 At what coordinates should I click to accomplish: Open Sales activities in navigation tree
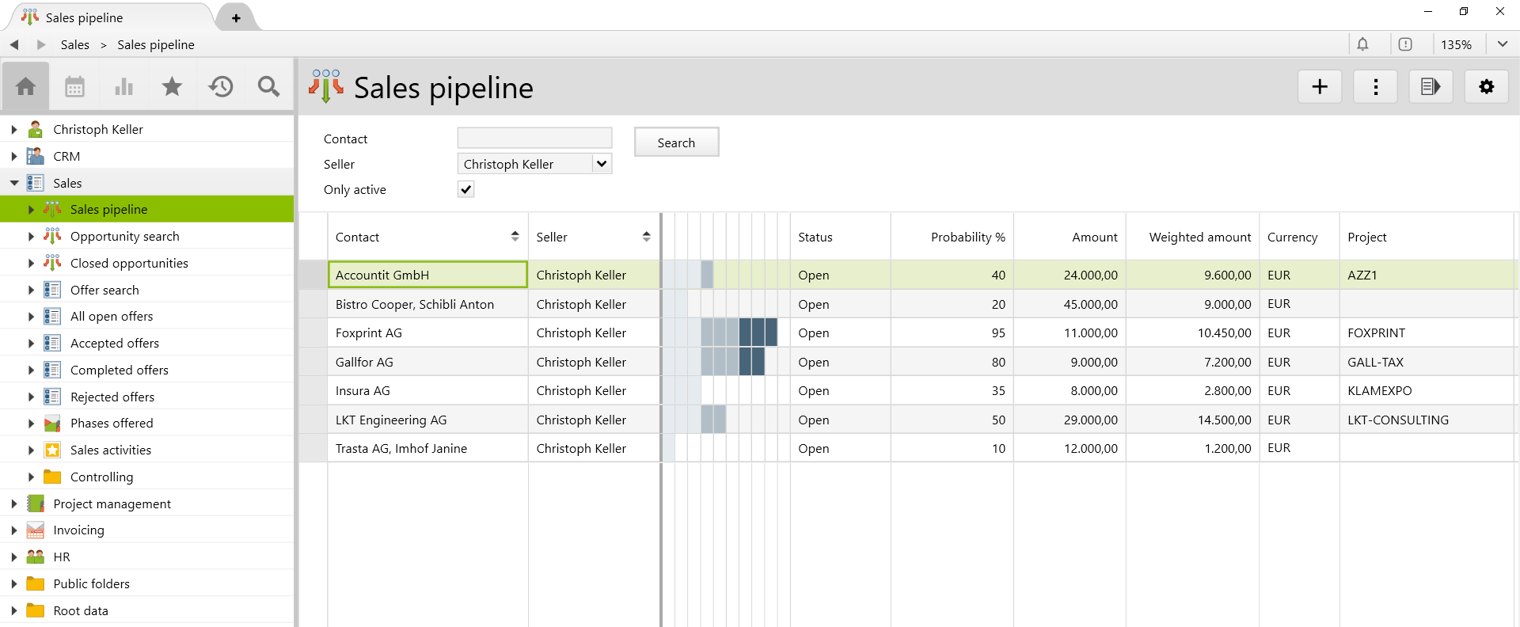click(110, 450)
